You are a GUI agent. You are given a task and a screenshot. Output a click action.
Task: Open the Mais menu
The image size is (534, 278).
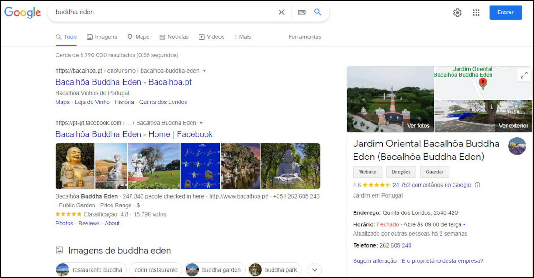coord(242,37)
